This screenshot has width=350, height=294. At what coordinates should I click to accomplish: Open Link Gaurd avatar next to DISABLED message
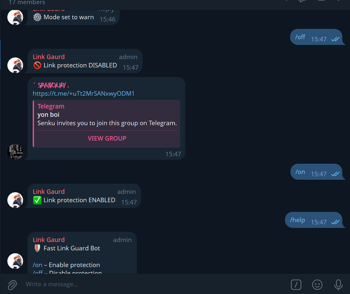point(15,65)
